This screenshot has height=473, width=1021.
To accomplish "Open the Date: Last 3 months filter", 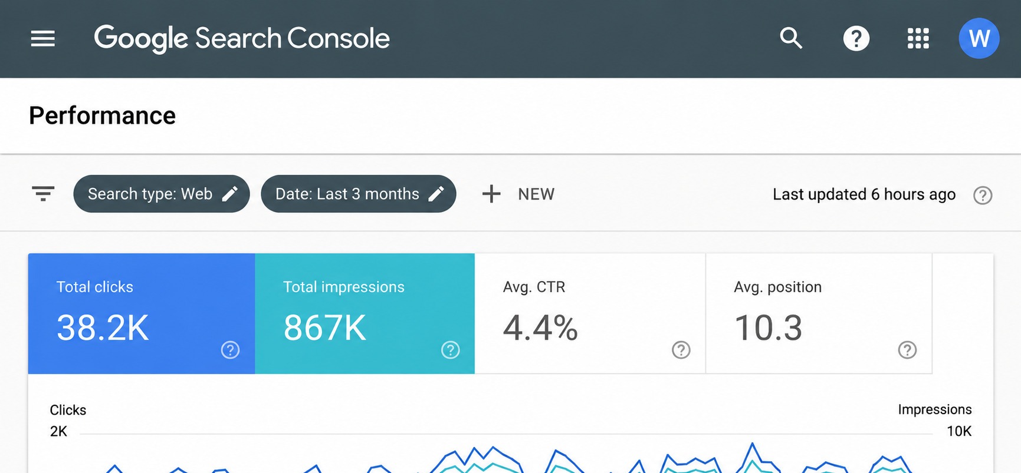I will pos(359,194).
